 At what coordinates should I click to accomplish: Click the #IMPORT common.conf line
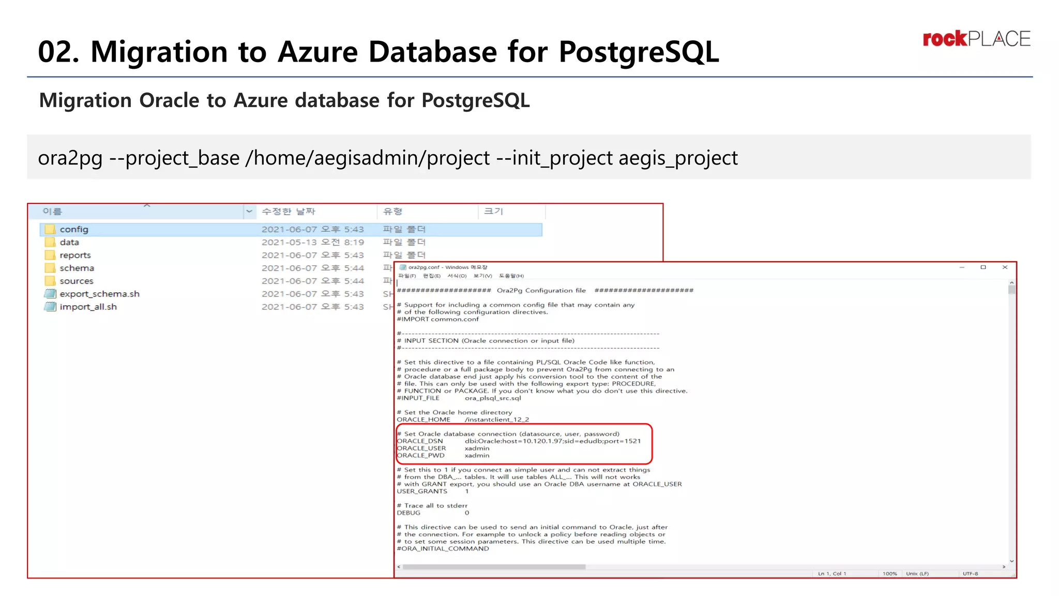[437, 319]
